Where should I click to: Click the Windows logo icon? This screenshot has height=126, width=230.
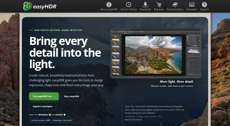[x=50, y=115]
